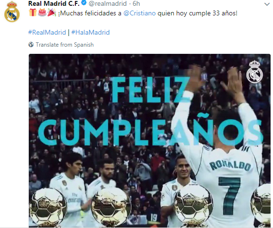
Task: Click the birthday cake emoji
Action: (42, 13)
